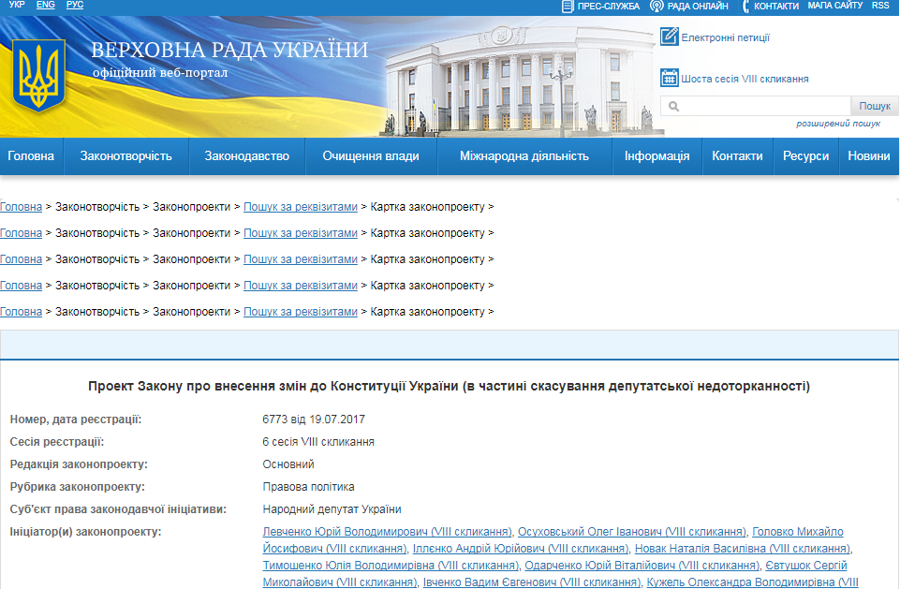Screen dimensions: 900x589
Task: Switch site language to УКР
Action: coord(17,5)
